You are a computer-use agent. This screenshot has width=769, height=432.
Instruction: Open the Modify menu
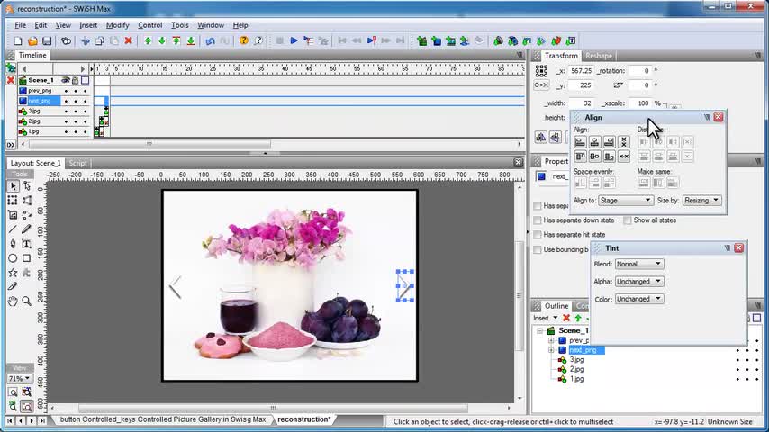[117, 25]
